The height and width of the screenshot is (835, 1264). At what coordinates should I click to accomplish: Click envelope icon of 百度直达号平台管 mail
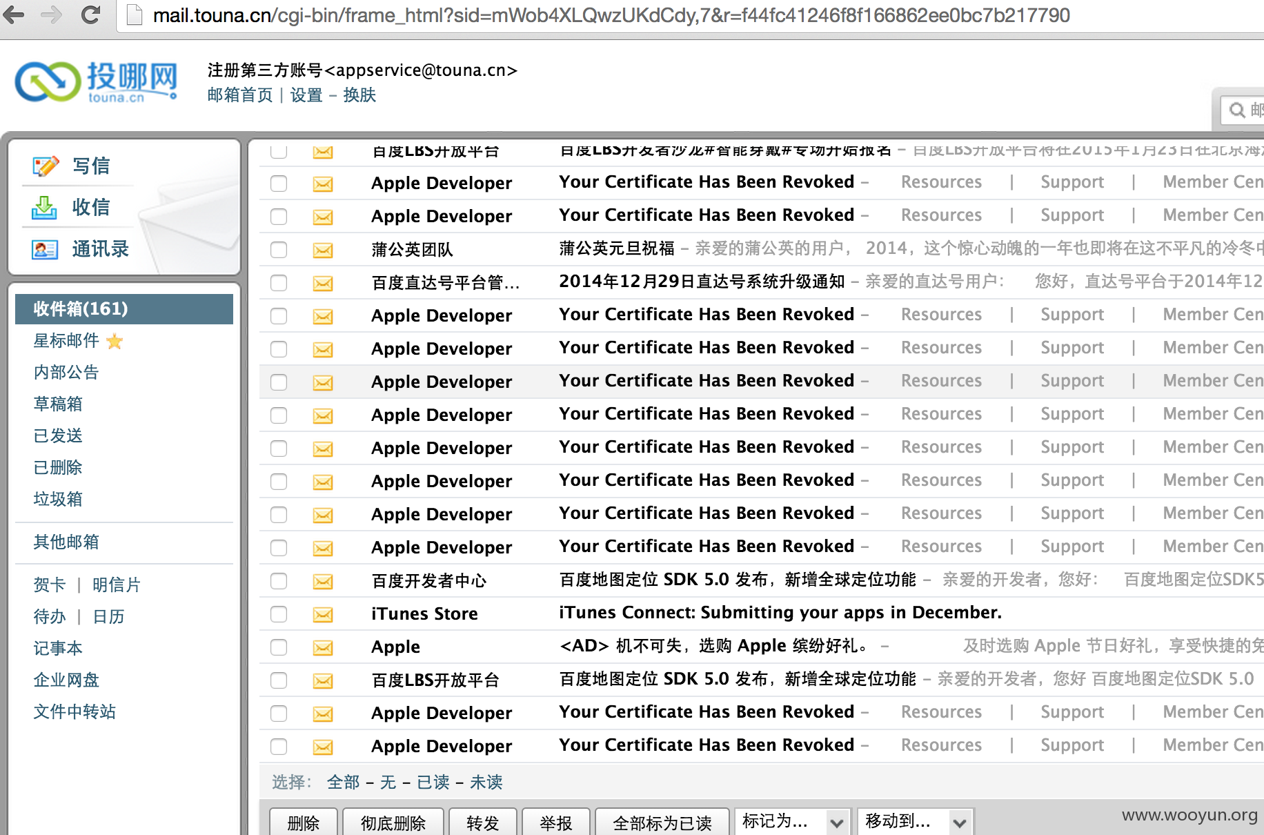point(323,283)
